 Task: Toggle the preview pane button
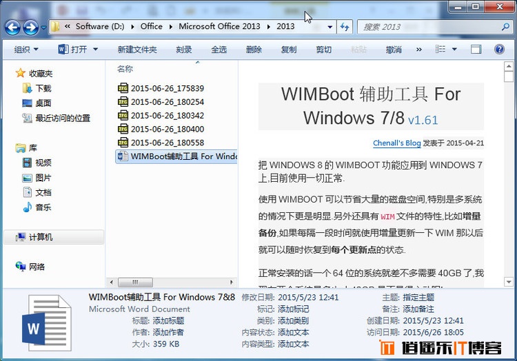(476, 50)
